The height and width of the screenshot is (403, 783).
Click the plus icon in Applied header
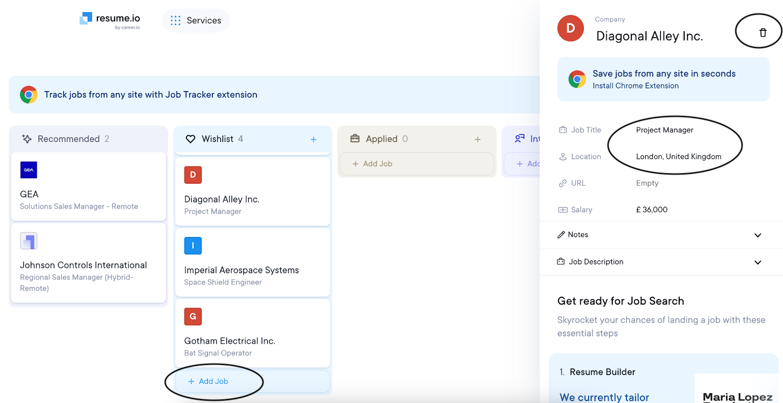pos(478,140)
